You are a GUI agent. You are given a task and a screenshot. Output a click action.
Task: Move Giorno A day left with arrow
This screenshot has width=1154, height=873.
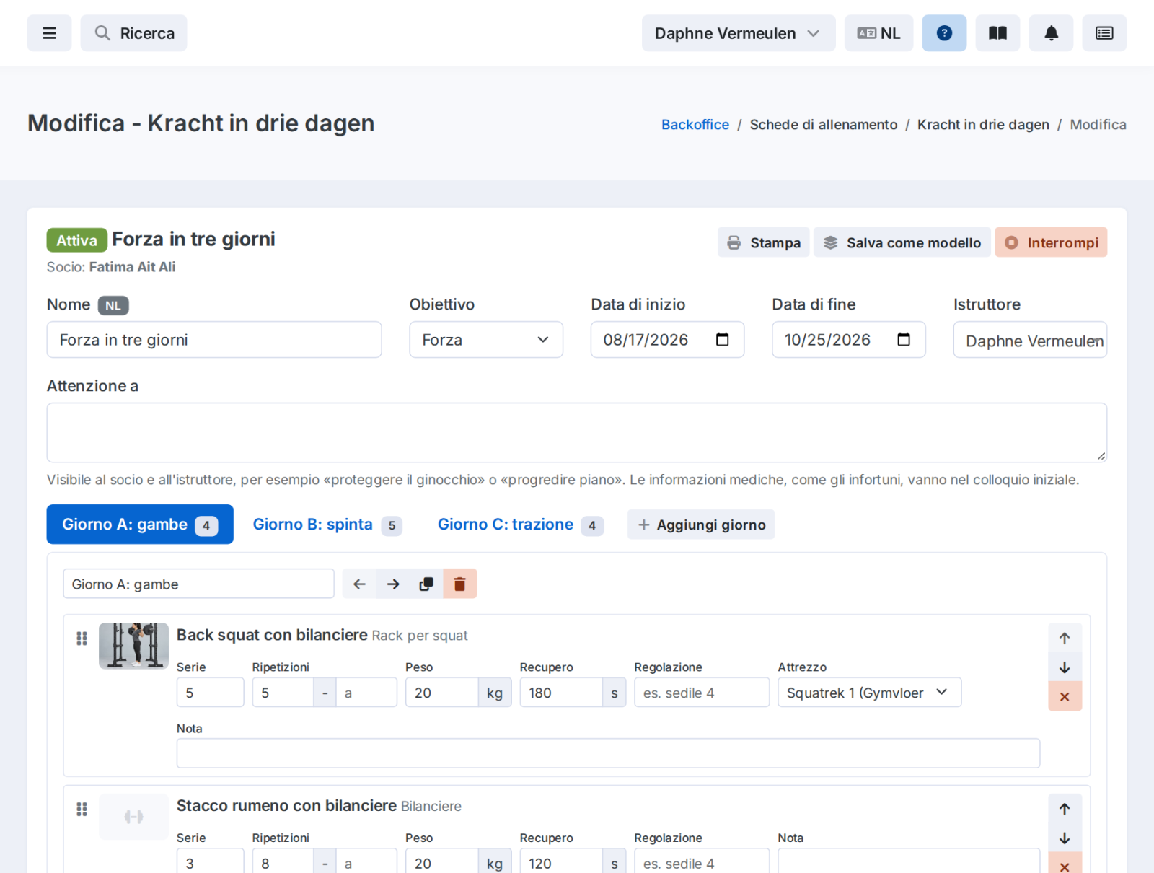pos(359,584)
